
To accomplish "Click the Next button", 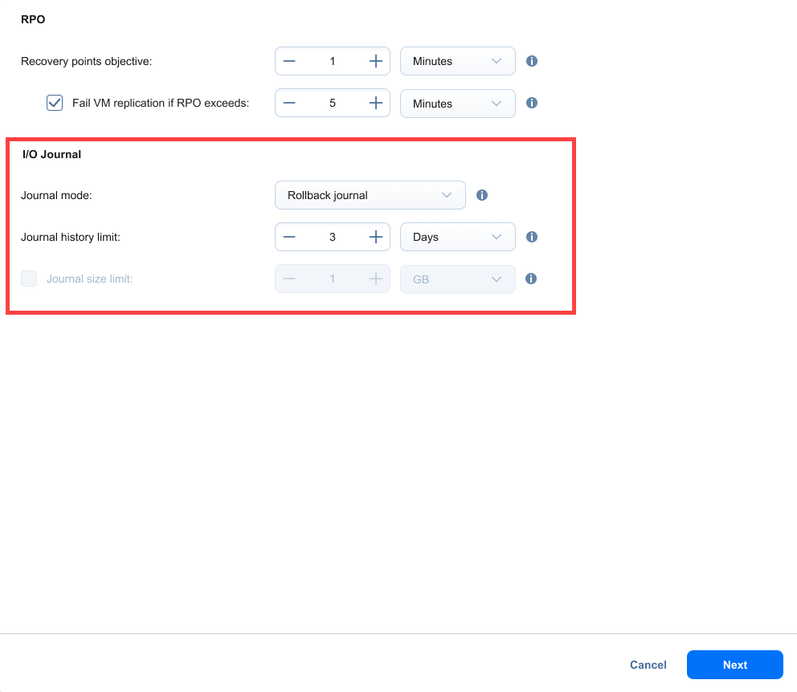I will (734, 665).
